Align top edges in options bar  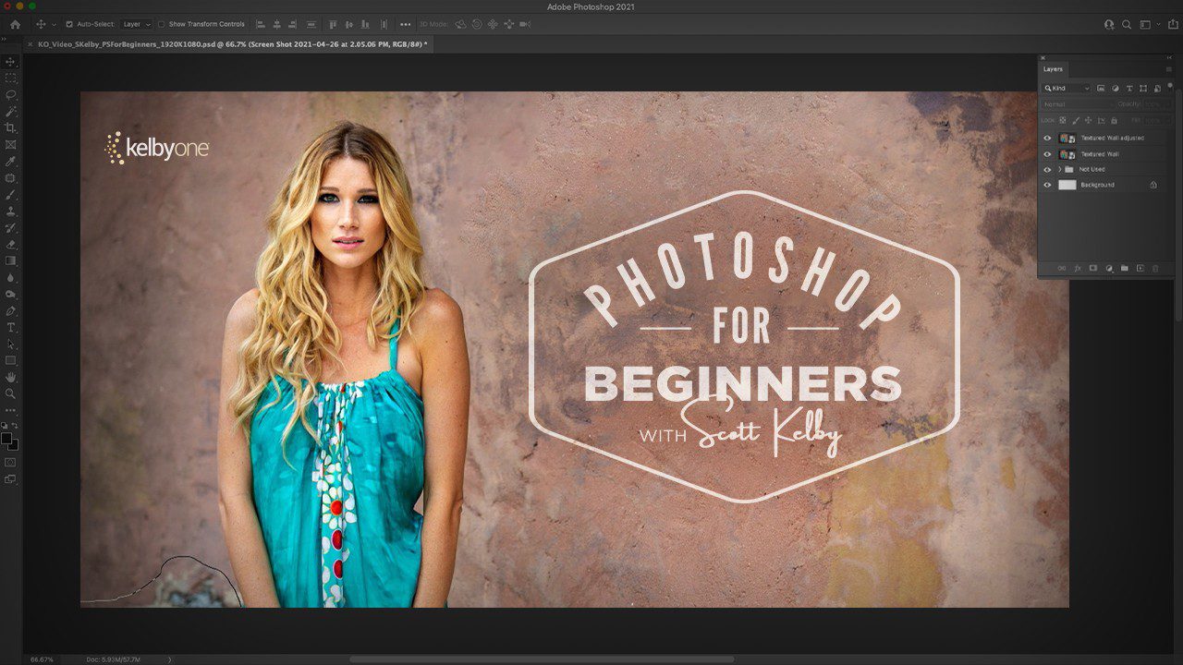coord(334,24)
